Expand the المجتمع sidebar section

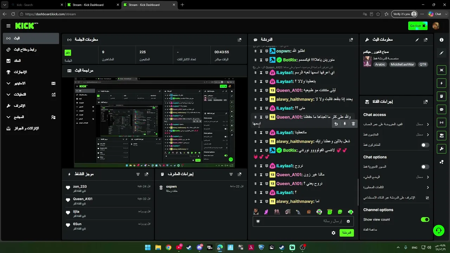click(x=31, y=117)
